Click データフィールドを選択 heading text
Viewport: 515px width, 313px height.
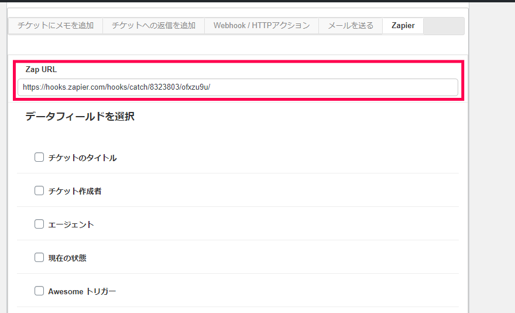click(x=80, y=117)
